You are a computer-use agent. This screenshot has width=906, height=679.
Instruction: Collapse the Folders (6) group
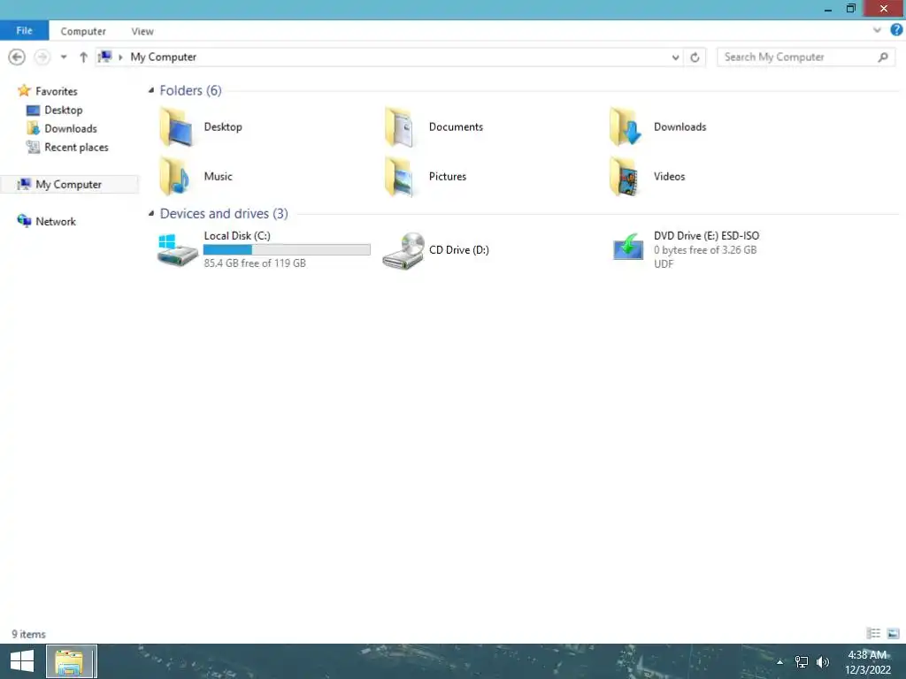[151, 90]
